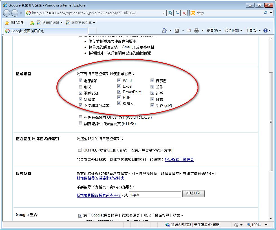Click the Bing logo in search box
The height and width of the screenshot is (230, 276).
[193, 13]
